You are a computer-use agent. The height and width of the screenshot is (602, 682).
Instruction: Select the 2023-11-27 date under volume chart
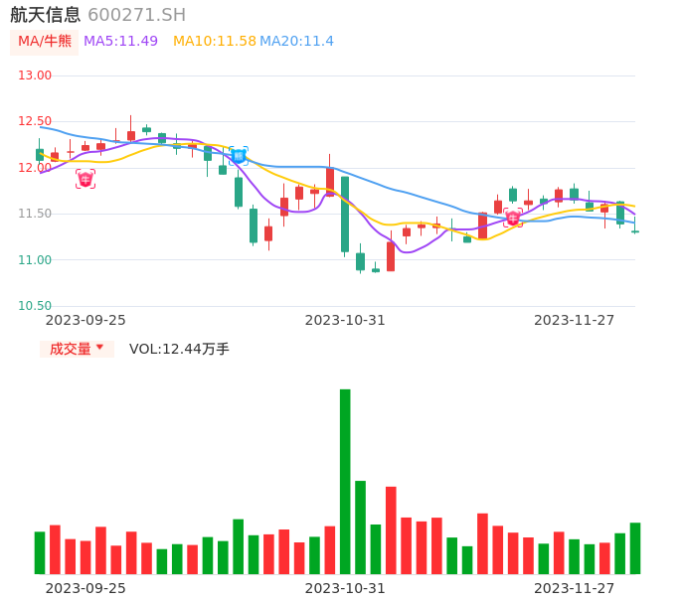click(x=575, y=588)
